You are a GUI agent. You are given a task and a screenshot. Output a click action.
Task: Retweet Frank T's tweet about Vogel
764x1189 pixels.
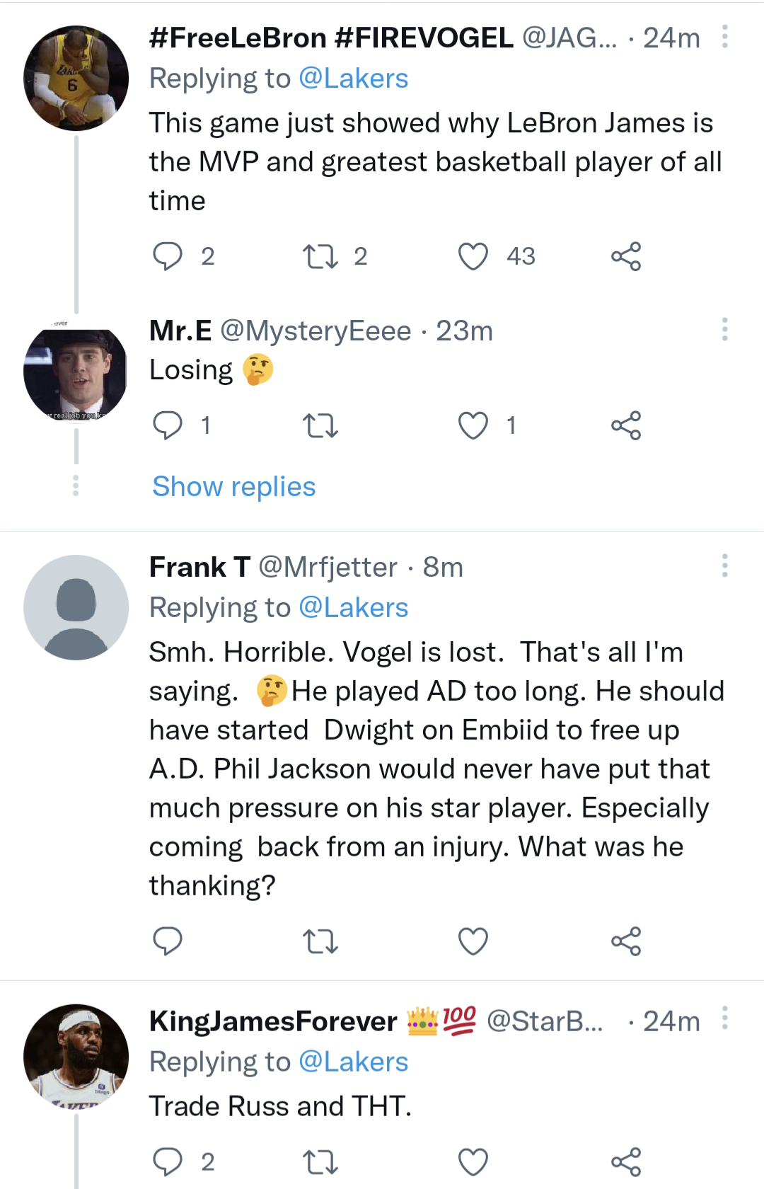click(320, 941)
